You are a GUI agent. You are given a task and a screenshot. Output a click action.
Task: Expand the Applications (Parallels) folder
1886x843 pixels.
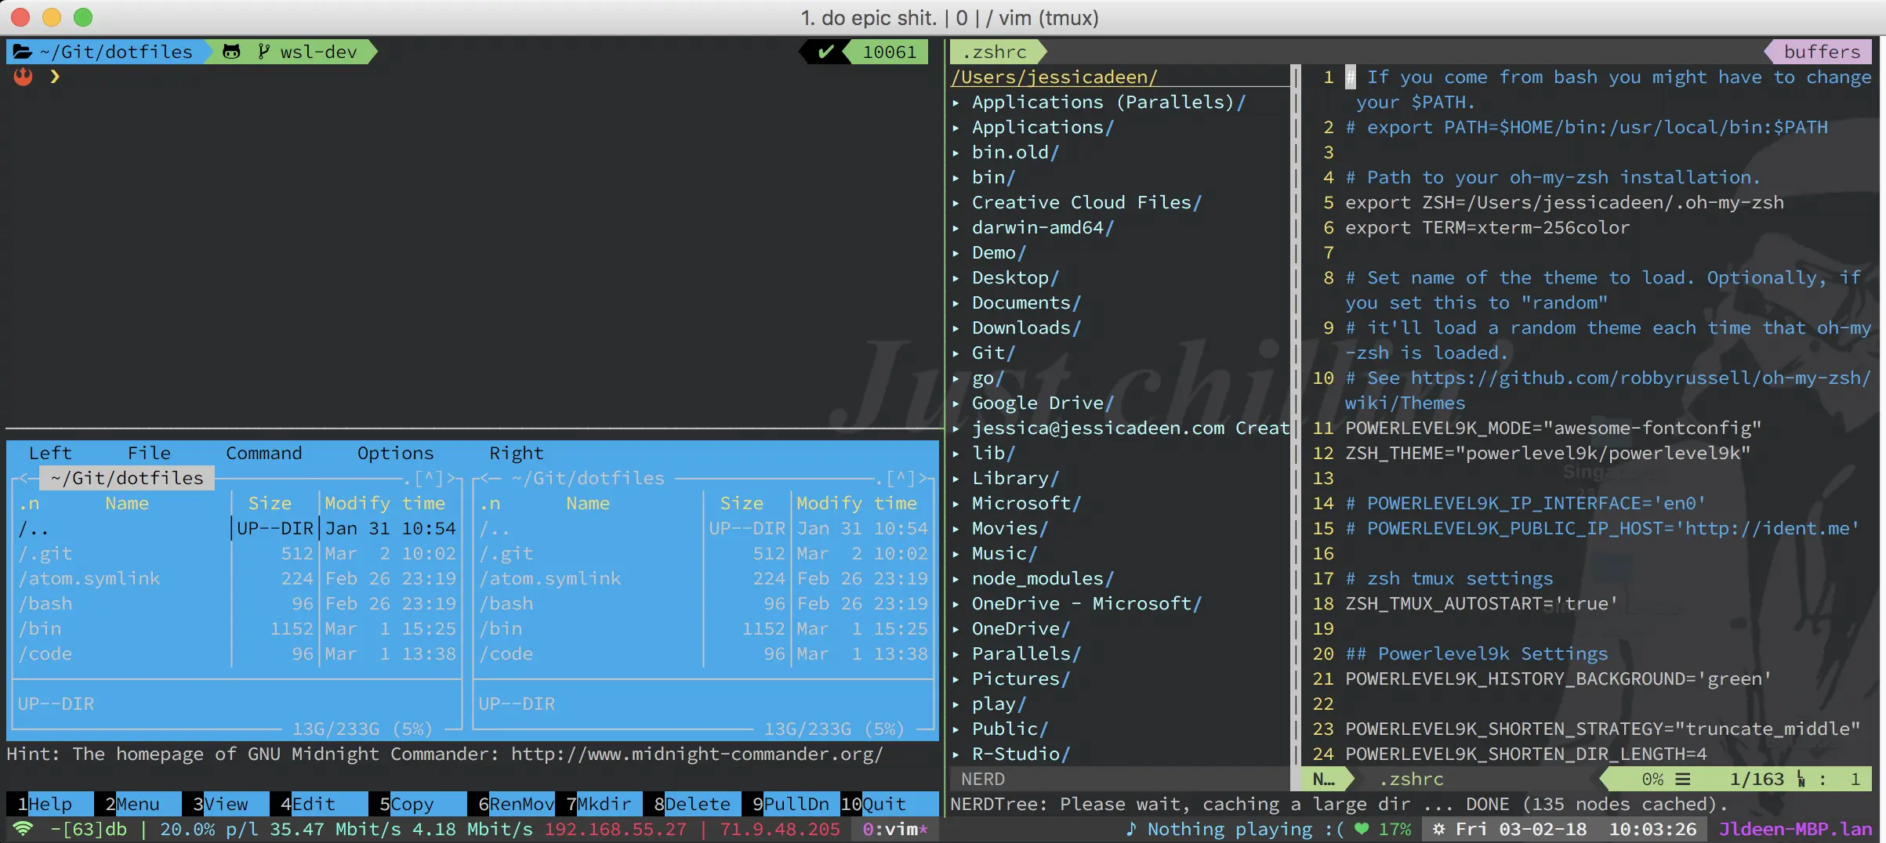(x=956, y=103)
